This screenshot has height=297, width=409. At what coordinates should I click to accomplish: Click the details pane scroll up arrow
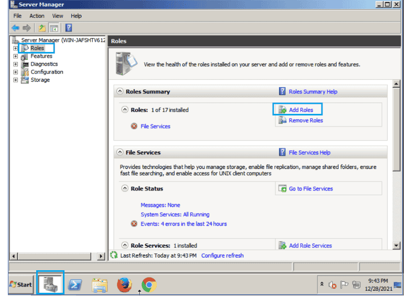[x=396, y=84]
